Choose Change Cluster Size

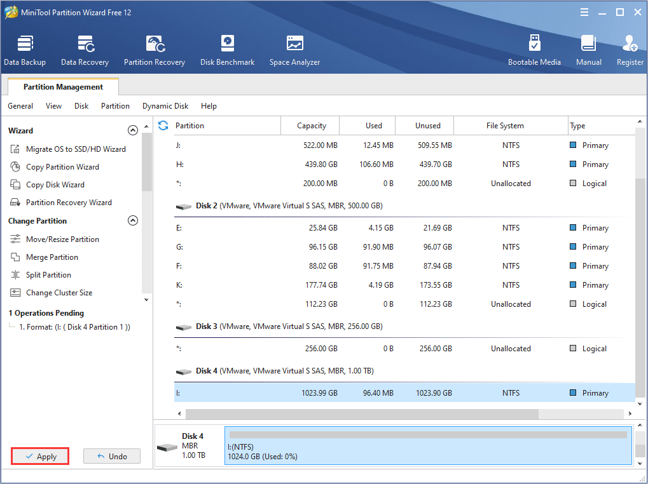pos(51,293)
